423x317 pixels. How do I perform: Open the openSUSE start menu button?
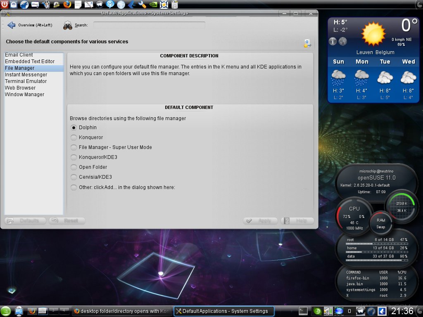(5, 311)
